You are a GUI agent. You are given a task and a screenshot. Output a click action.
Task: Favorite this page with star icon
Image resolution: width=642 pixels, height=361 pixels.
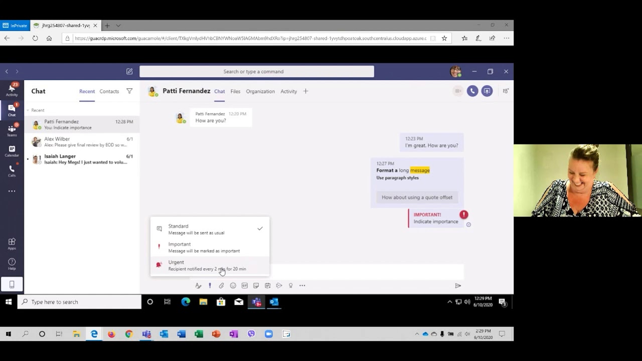[x=444, y=38]
